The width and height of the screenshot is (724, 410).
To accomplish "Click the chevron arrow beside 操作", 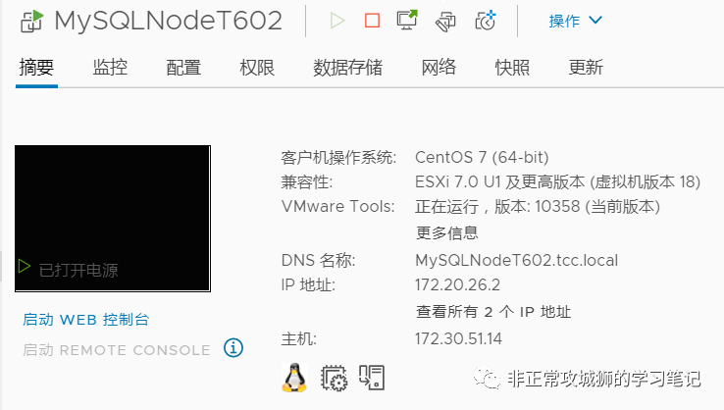I will [595, 21].
